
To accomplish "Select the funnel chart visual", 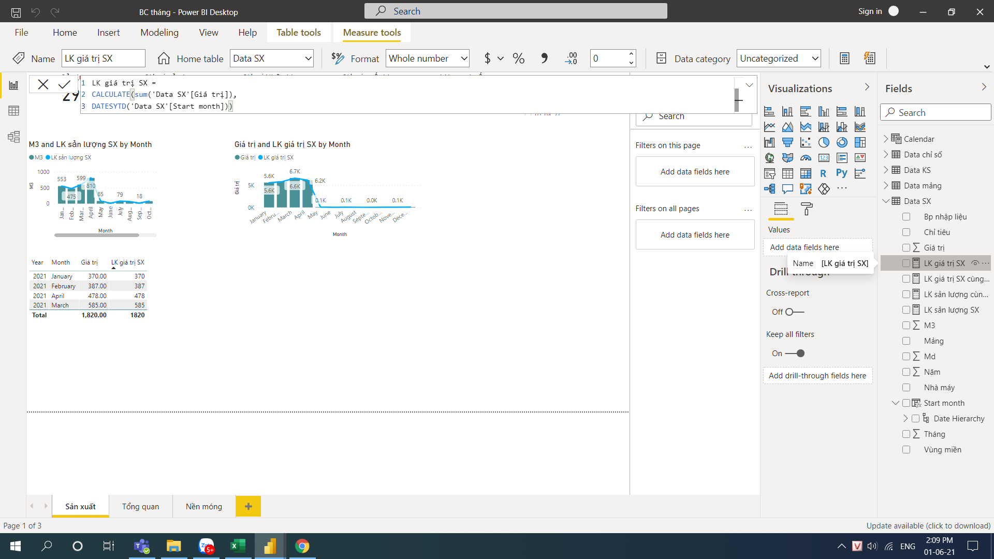I will coord(787,142).
